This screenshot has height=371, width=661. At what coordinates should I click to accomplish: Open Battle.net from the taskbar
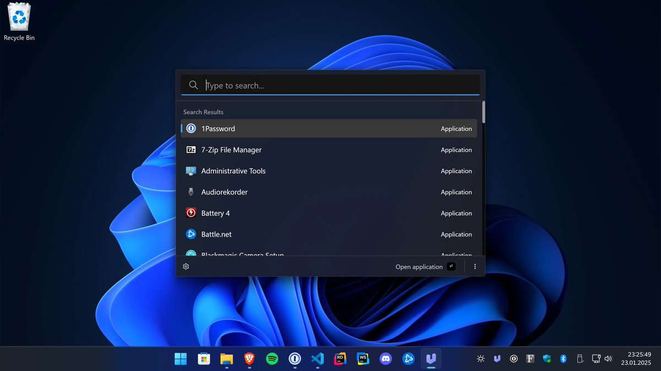pos(408,359)
